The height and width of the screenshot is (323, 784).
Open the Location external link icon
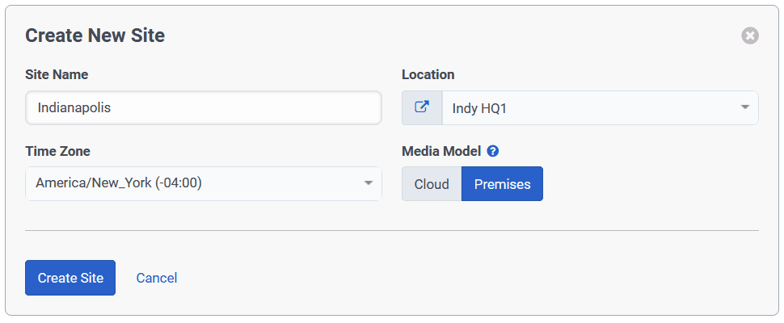(422, 107)
